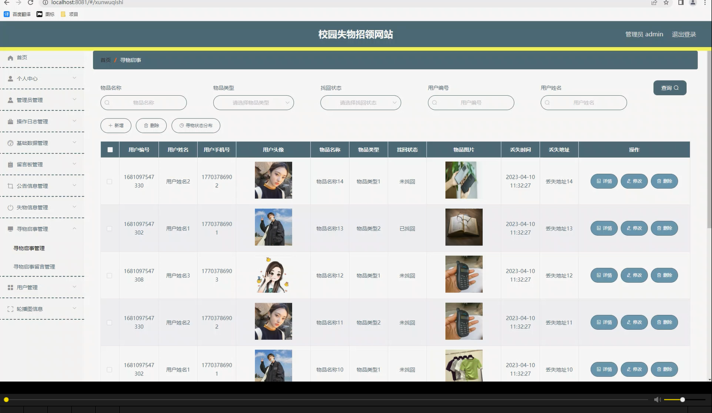The width and height of the screenshot is (712, 413).
Task: Click the 新增 button
Action: [x=116, y=125]
